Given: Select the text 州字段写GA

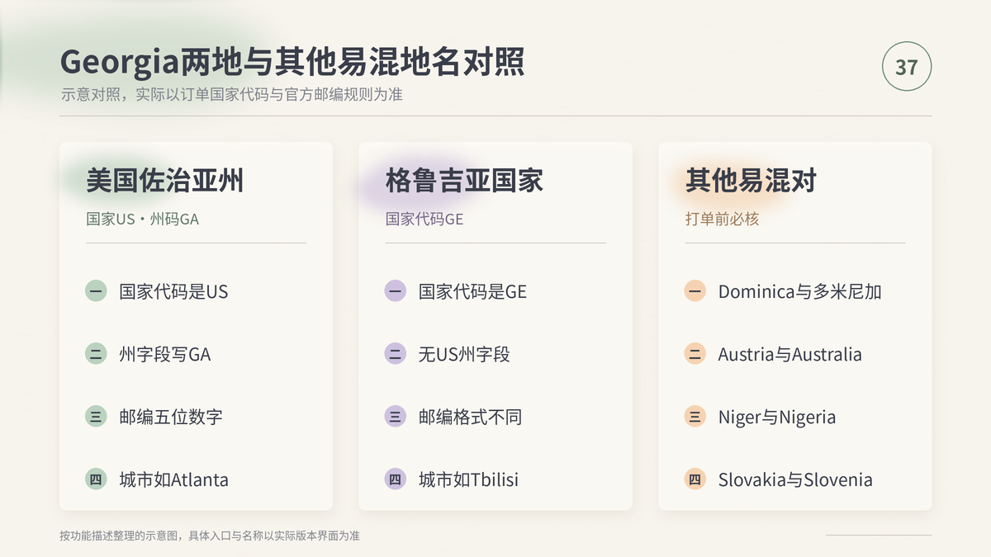Looking at the screenshot, I should [x=165, y=354].
